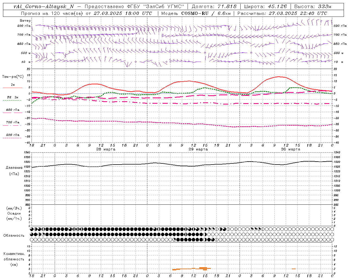Click the Давление panel label
This screenshot has height=278, width=348.
tap(14, 168)
